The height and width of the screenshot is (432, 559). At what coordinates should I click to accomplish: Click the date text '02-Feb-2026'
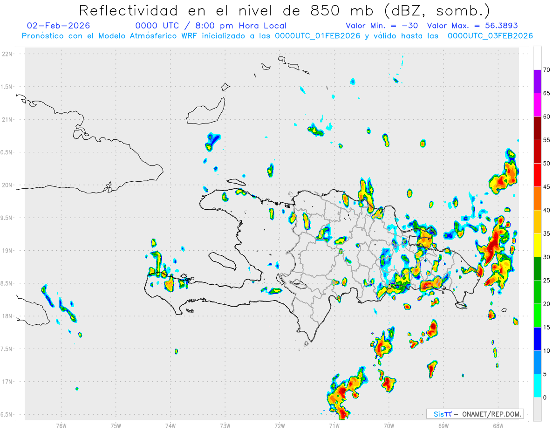pyautogui.click(x=59, y=26)
